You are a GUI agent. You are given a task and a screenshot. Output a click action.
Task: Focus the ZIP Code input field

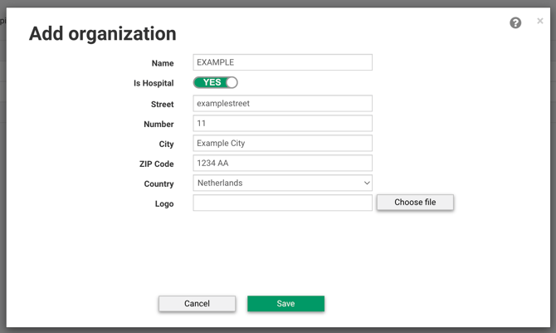tap(282, 164)
